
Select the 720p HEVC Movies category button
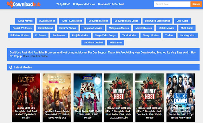click(72, 21)
